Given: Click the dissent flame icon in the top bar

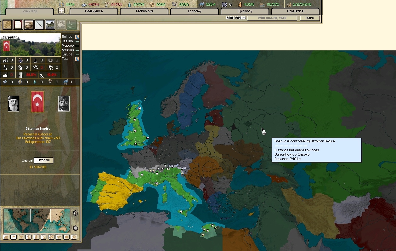Looking at the screenshot, I should pos(240,4).
